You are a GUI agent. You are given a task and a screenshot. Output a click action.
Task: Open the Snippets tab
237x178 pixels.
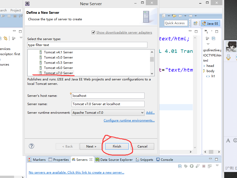144,160
